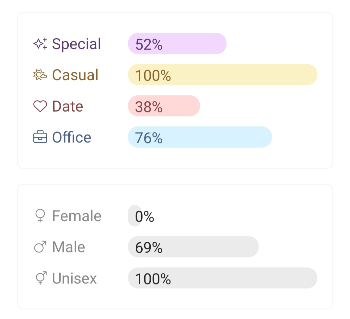The image size is (350, 319).
Task: Choose the Male gender label
Action: [x=69, y=247]
